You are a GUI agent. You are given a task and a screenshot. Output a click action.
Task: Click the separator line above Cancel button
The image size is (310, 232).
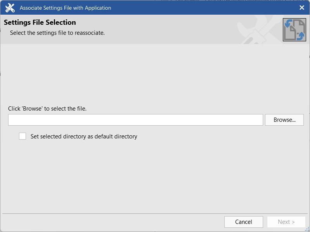pos(155,213)
